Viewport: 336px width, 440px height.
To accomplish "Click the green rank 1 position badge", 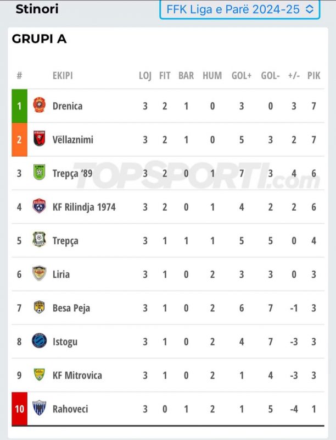I will tap(19, 106).
